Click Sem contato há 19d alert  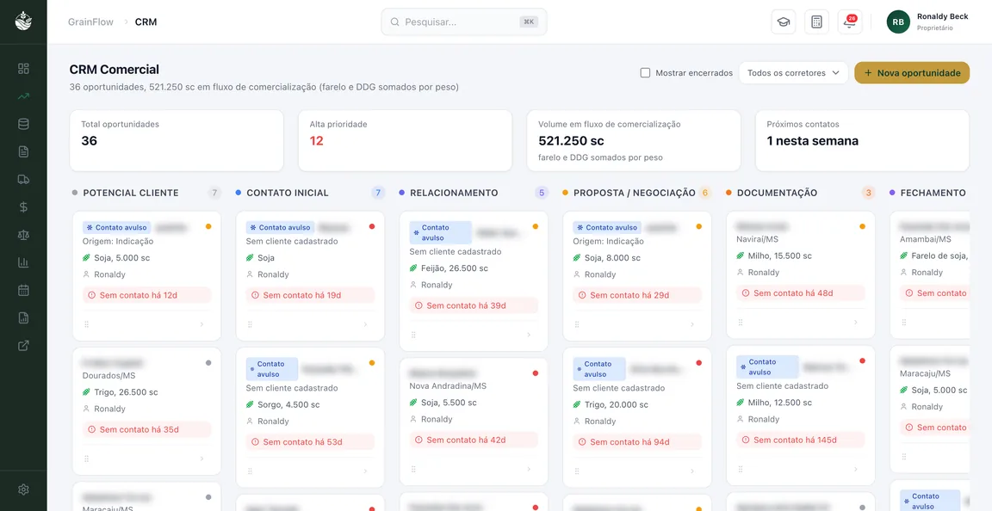coord(310,295)
